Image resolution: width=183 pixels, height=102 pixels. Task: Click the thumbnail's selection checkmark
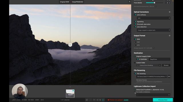click(x=73, y=91)
